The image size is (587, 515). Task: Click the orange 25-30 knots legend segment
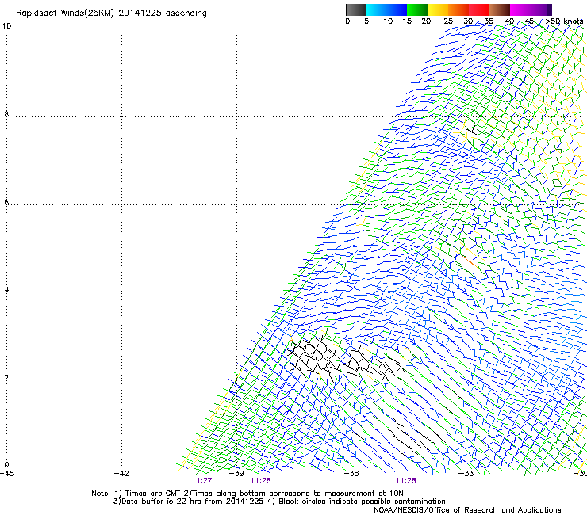(x=458, y=10)
